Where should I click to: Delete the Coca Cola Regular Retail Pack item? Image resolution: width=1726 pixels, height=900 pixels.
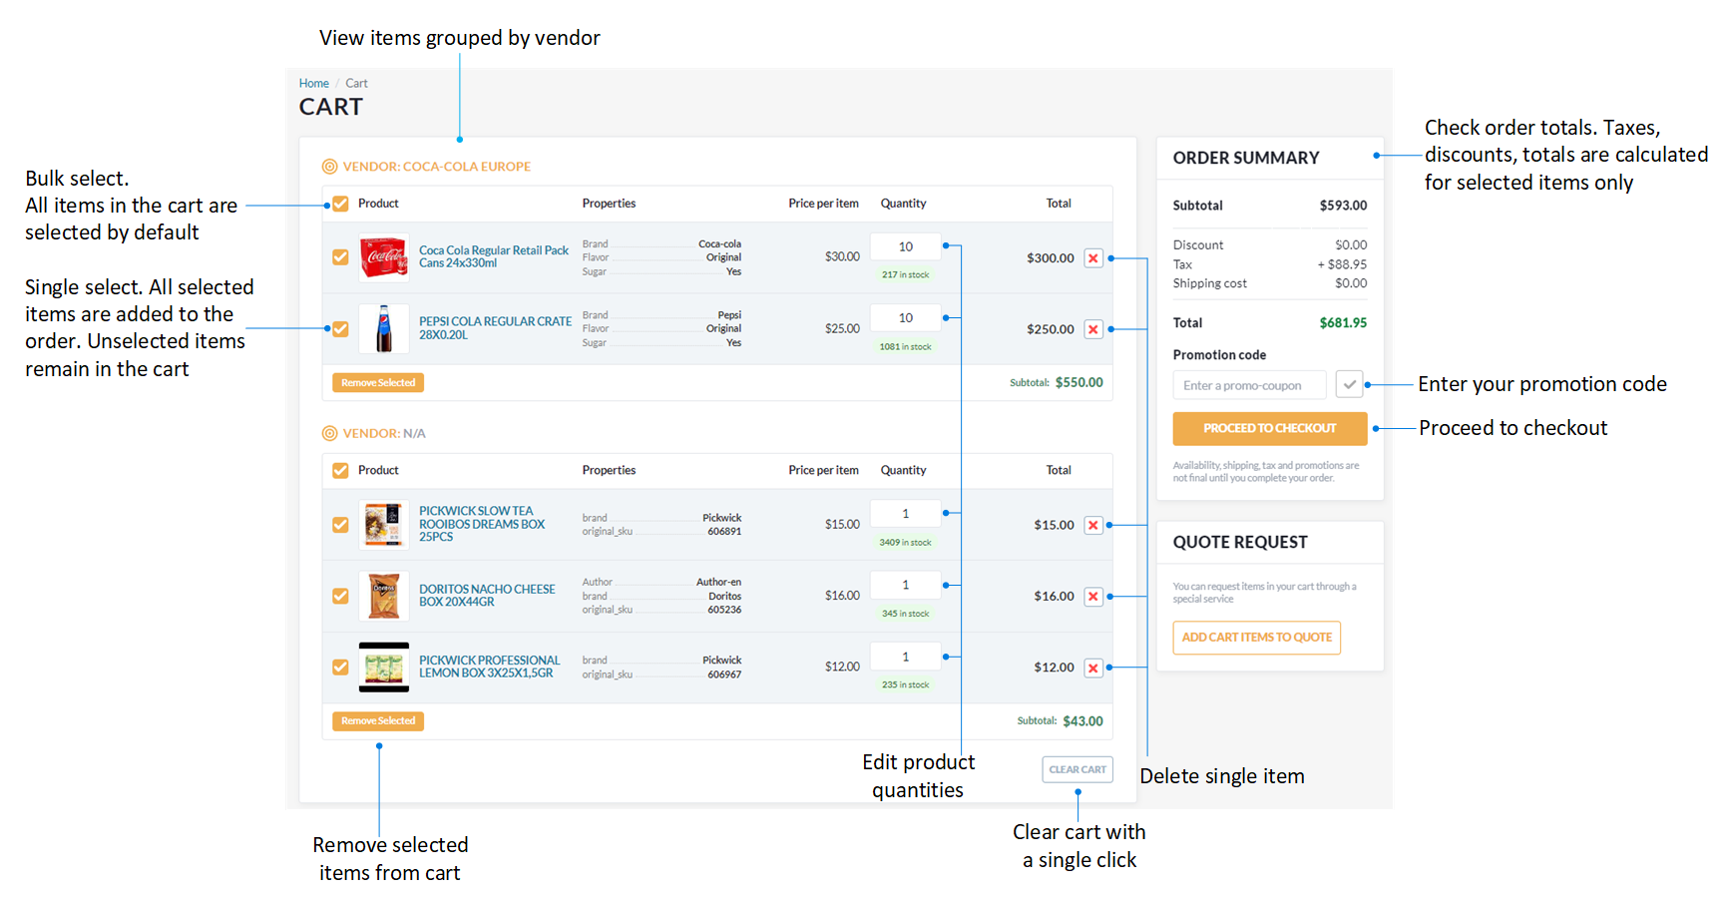click(x=1093, y=258)
